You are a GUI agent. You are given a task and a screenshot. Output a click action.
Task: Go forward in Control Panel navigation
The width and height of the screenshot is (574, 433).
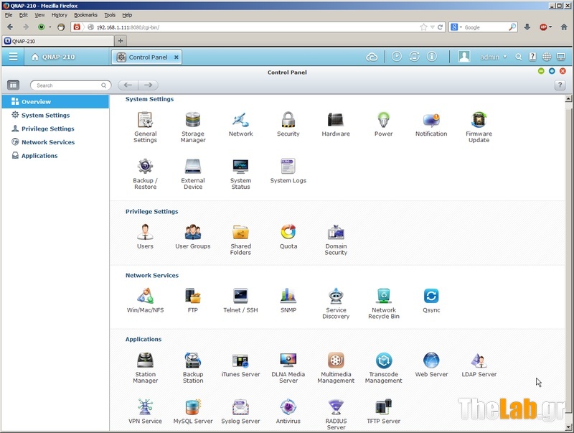point(149,85)
